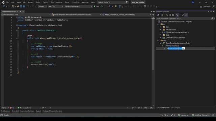Screen dimensions: 216x121
Task: Click Collapse All icon in Solution Explorer
Action: [170, 15]
